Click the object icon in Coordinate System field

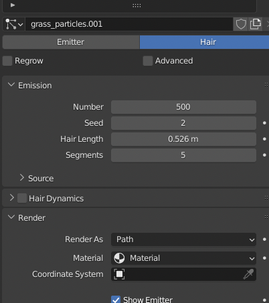[x=119, y=274]
